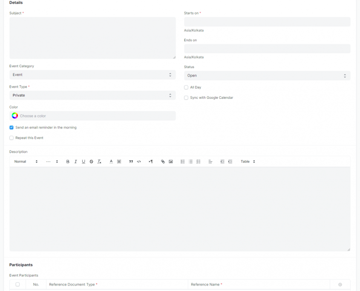The image size is (360, 291).
Task: Apply strikethrough formatting
Action: pyautogui.click(x=91, y=161)
